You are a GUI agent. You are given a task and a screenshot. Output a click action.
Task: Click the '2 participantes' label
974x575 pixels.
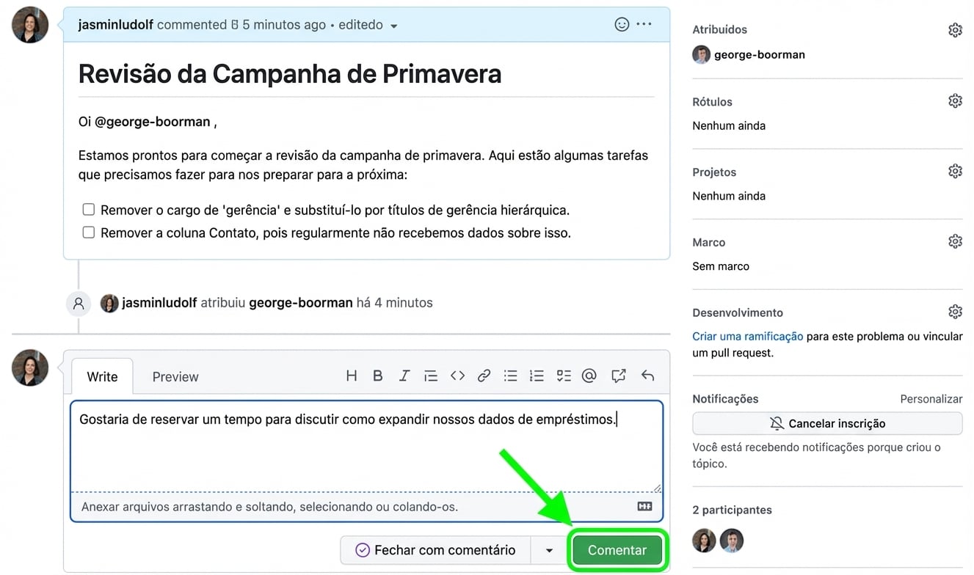(732, 510)
